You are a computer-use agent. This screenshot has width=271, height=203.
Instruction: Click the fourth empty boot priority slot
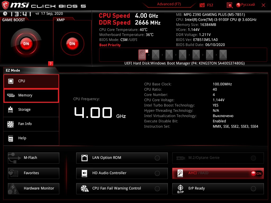[183, 55]
